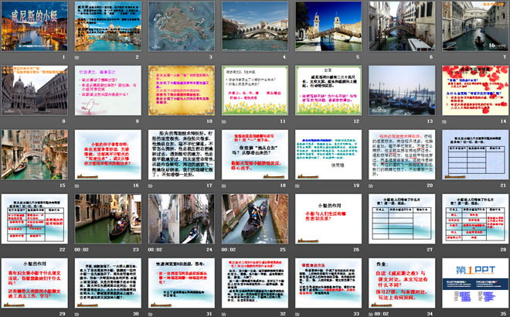Select slide 10 with yellow parchment background
Viewport: 510px width, 317px height.
click(182, 90)
